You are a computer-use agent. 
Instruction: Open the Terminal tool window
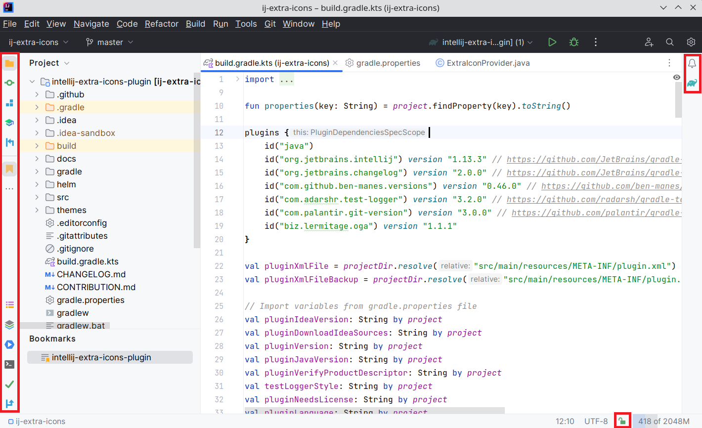9,364
